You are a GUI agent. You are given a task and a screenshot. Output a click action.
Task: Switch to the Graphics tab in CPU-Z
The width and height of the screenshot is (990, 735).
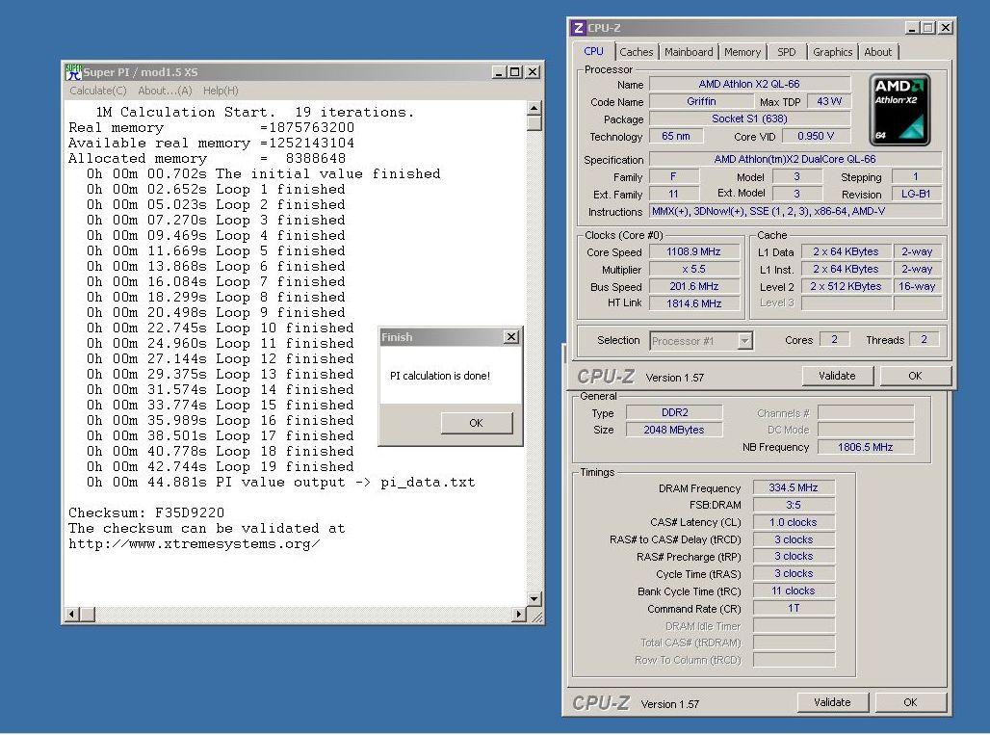pyautogui.click(x=832, y=52)
